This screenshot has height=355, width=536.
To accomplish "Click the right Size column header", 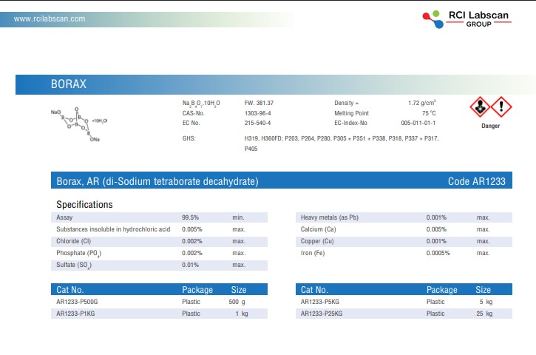I will coord(484,290).
